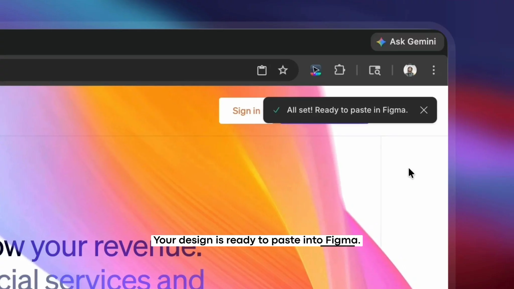Bookmark this page with the star icon

click(x=283, y=70)
